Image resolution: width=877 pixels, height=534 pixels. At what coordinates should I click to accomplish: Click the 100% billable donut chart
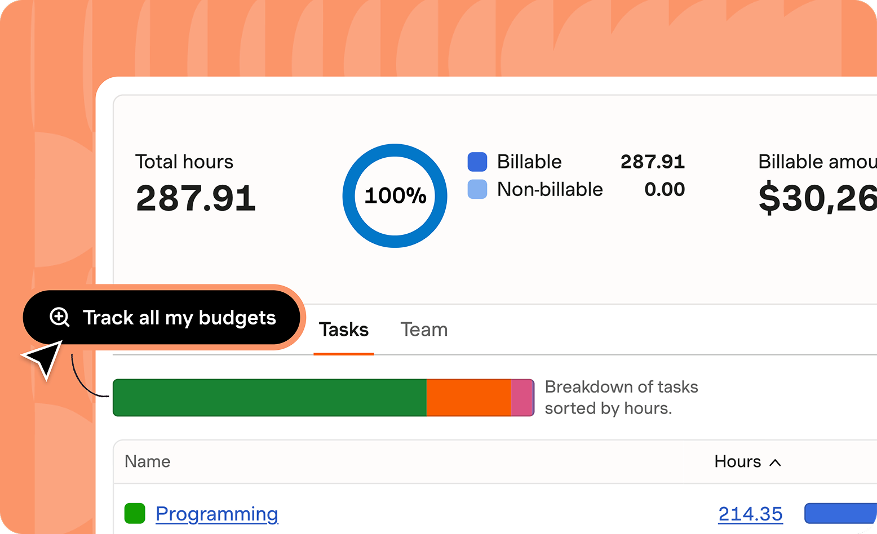tap(395, 195)
